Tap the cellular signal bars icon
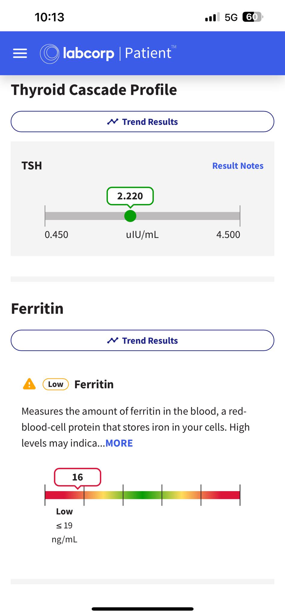The image size is (285, 616). pos(212,17)
